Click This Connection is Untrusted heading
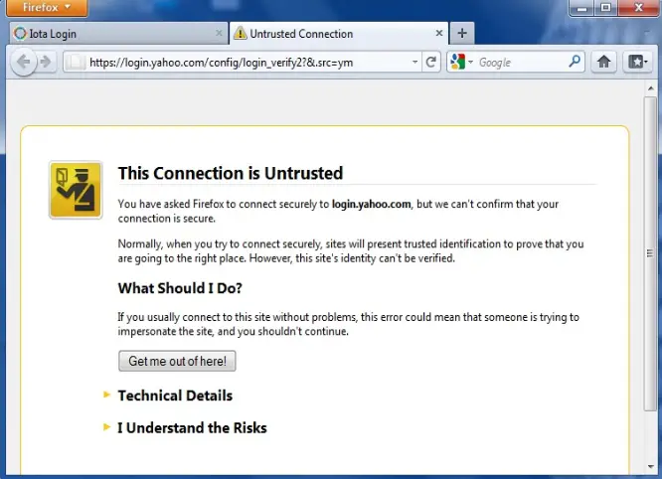This screenshot has width=662, height=479. [x=231, y=173]
